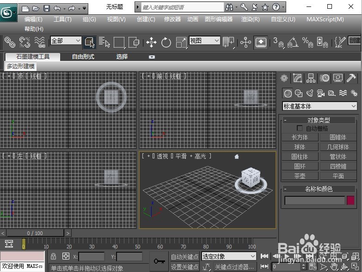Screen dimensions: 362x272
Task: Click the object name input field
Action: click(315, 200)
